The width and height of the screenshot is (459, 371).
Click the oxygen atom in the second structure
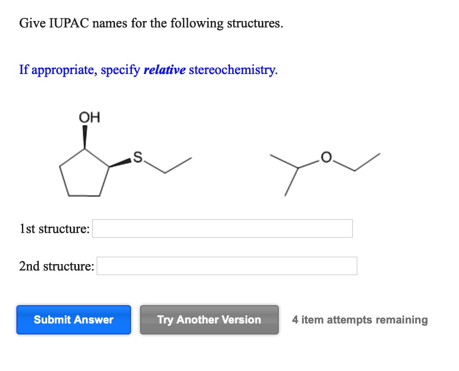pos(326,158)
